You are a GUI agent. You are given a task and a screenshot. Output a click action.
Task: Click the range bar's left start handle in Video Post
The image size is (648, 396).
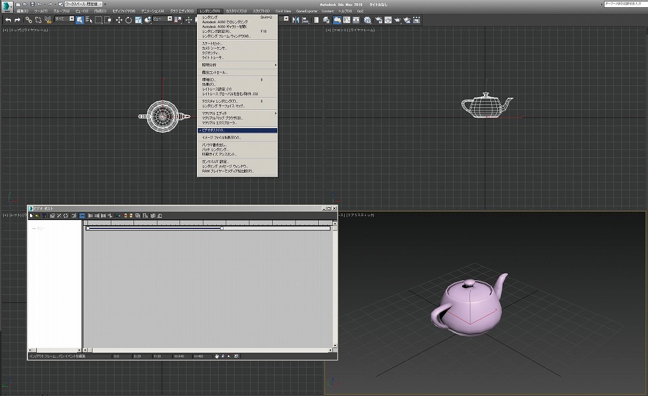[x=87, y=228]
